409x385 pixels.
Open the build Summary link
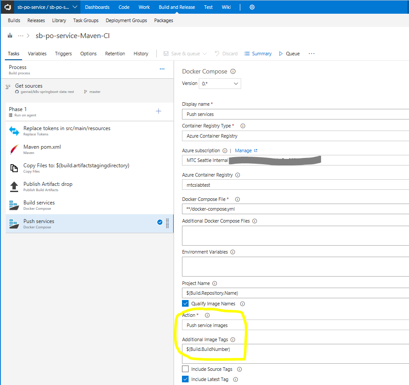click(x=258, y=54)
